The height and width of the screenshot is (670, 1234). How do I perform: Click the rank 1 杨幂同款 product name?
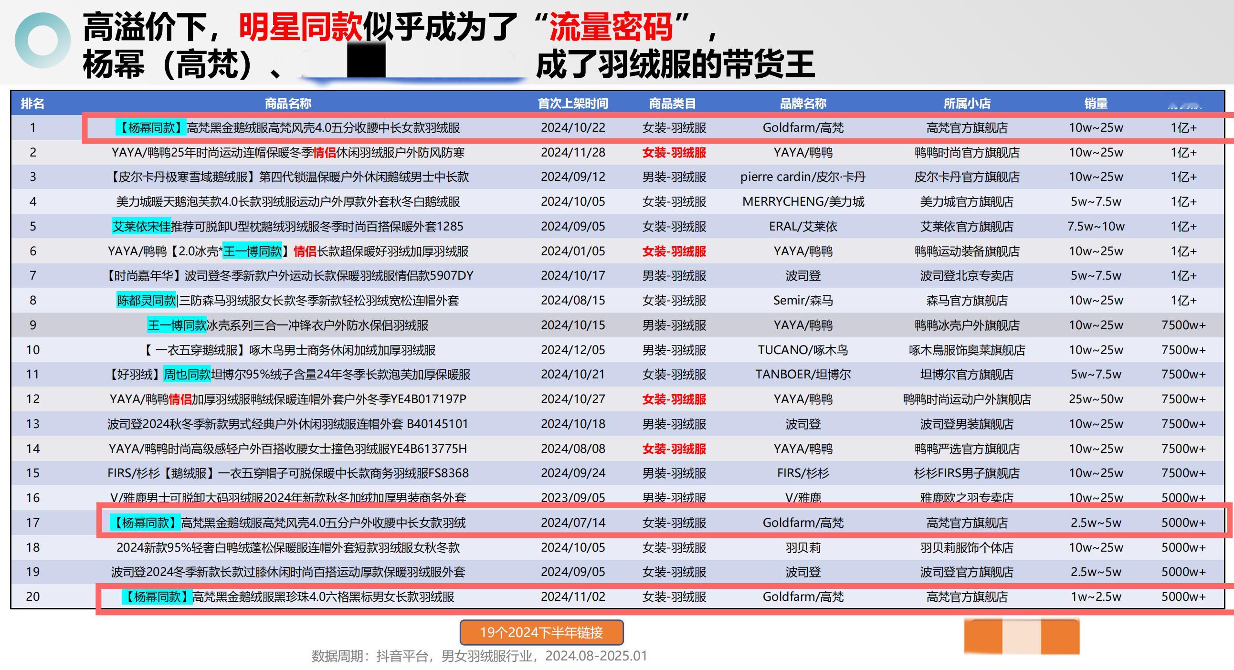tap(288, 128)
